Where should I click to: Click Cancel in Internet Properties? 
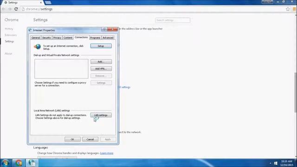[x=90, y=139]
